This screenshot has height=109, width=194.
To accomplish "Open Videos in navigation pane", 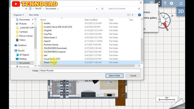I will click(22, 40).
